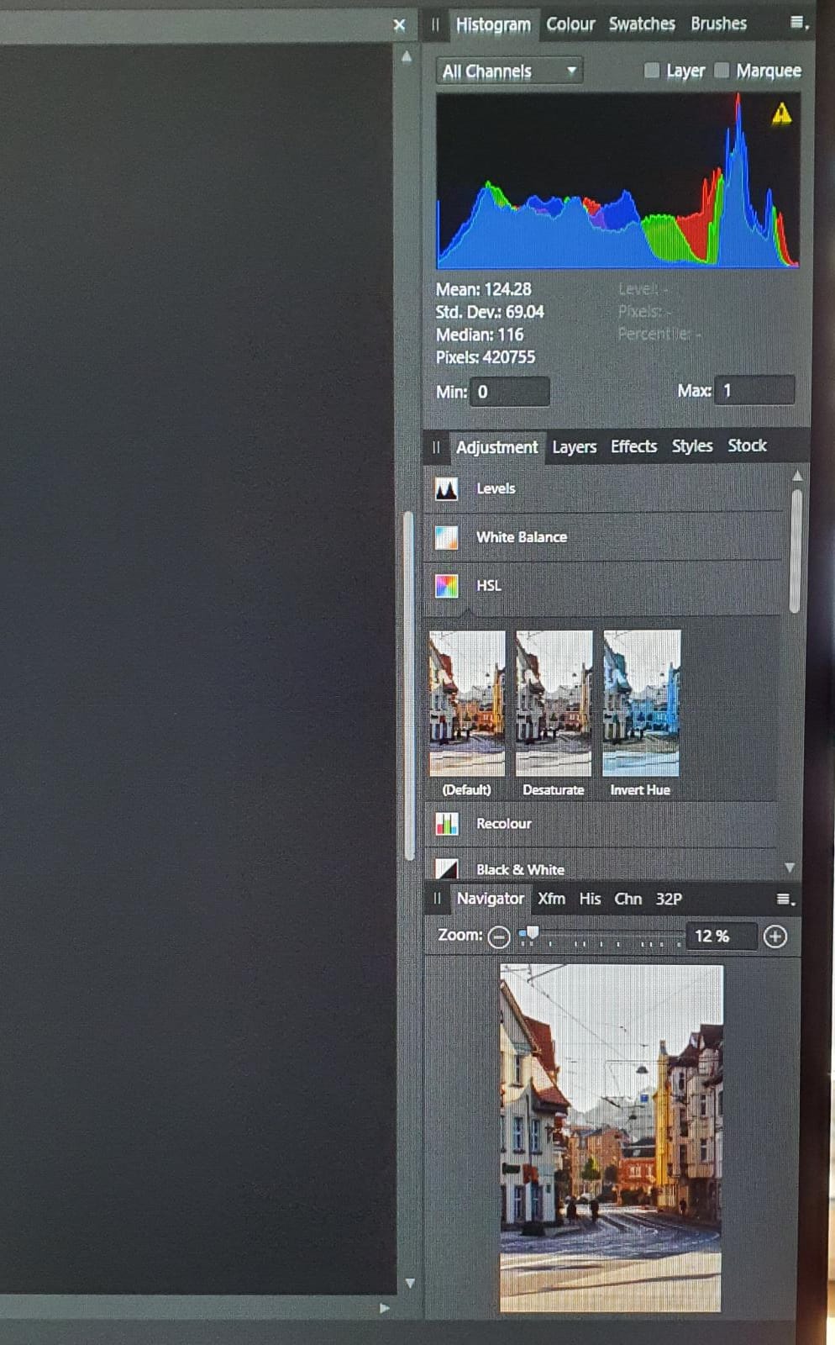The image size is (835, 1345).
Task: Select the (Default) HSL preset thumbnail
Action: click(467, 703)
